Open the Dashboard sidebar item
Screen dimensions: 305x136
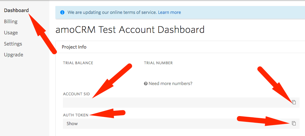coord(16,11)
